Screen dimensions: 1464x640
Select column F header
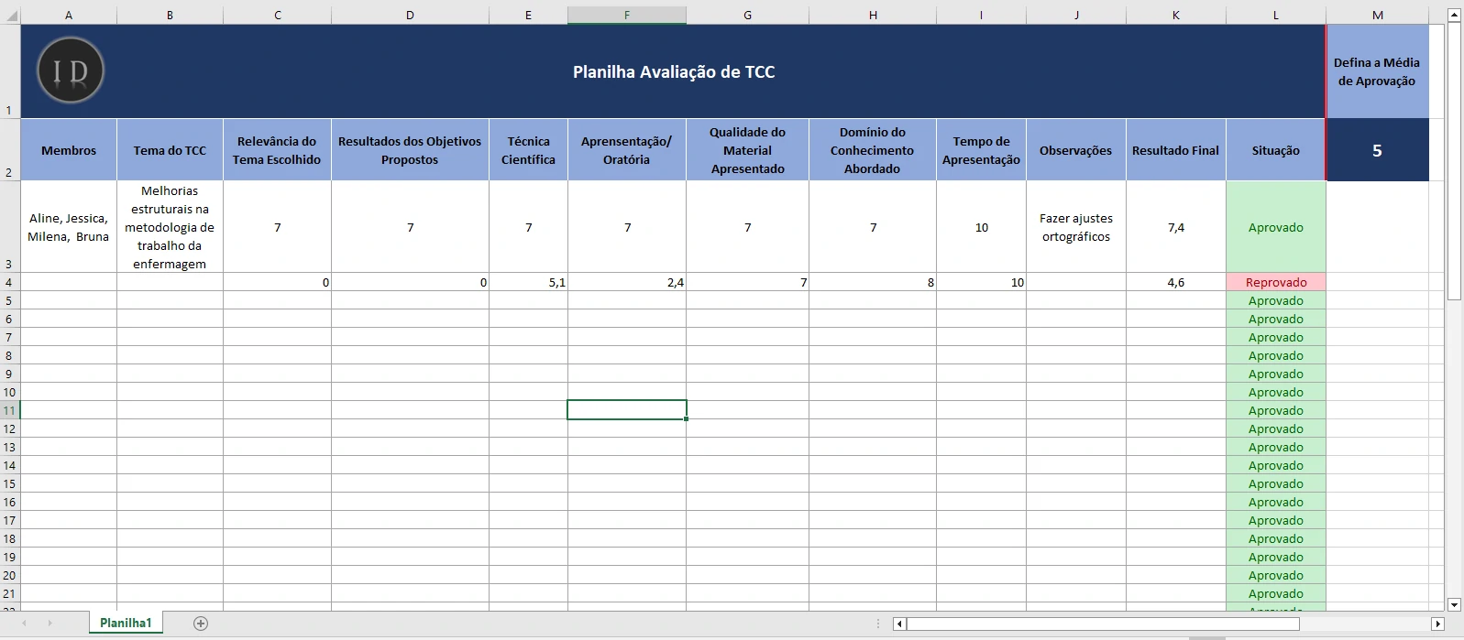click(626, 15)
